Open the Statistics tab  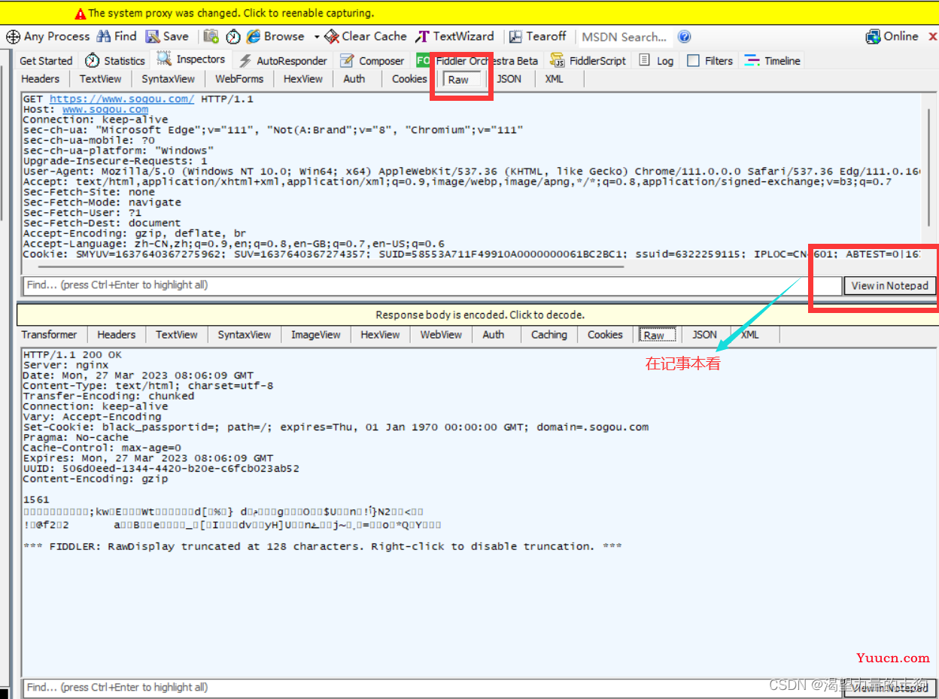tap(115, 61)
